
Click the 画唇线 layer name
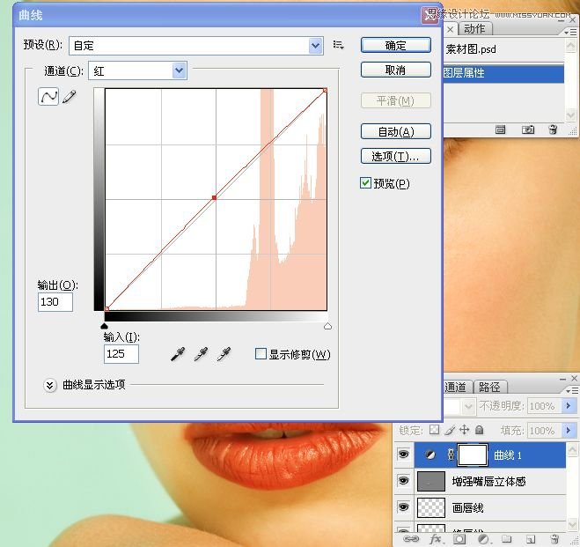(467, 507)
